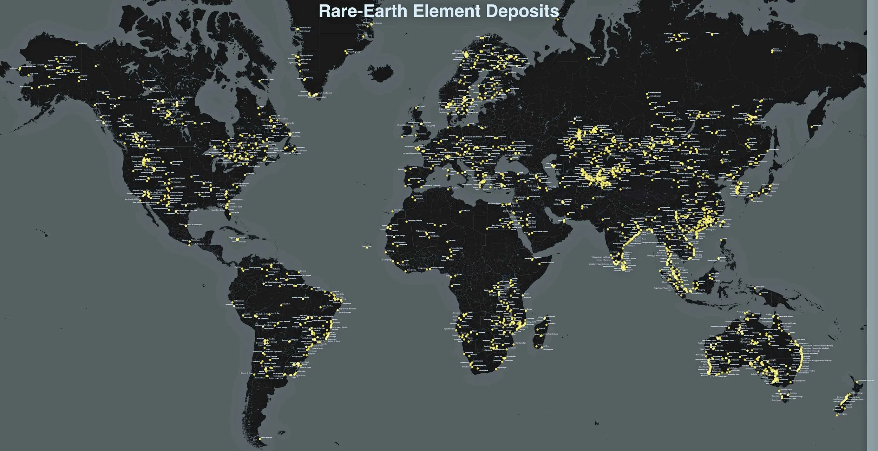The height and width of the screenshot is (451, 878).
Task: Select the Bear Lodge deposit marker
Action: 171,163
